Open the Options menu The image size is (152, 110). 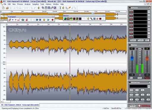click(48, 4)
